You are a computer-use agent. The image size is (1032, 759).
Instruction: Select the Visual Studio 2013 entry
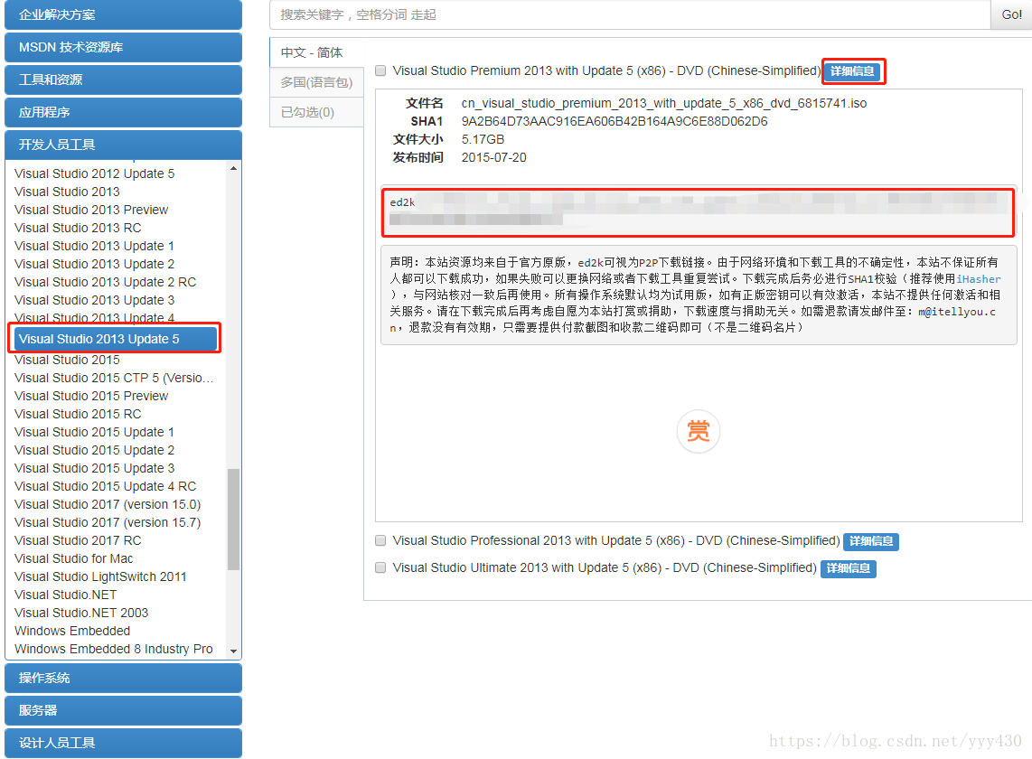point(67,192)
